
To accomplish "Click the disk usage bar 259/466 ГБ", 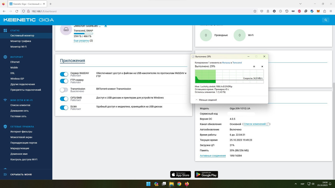I will (83, 33).
